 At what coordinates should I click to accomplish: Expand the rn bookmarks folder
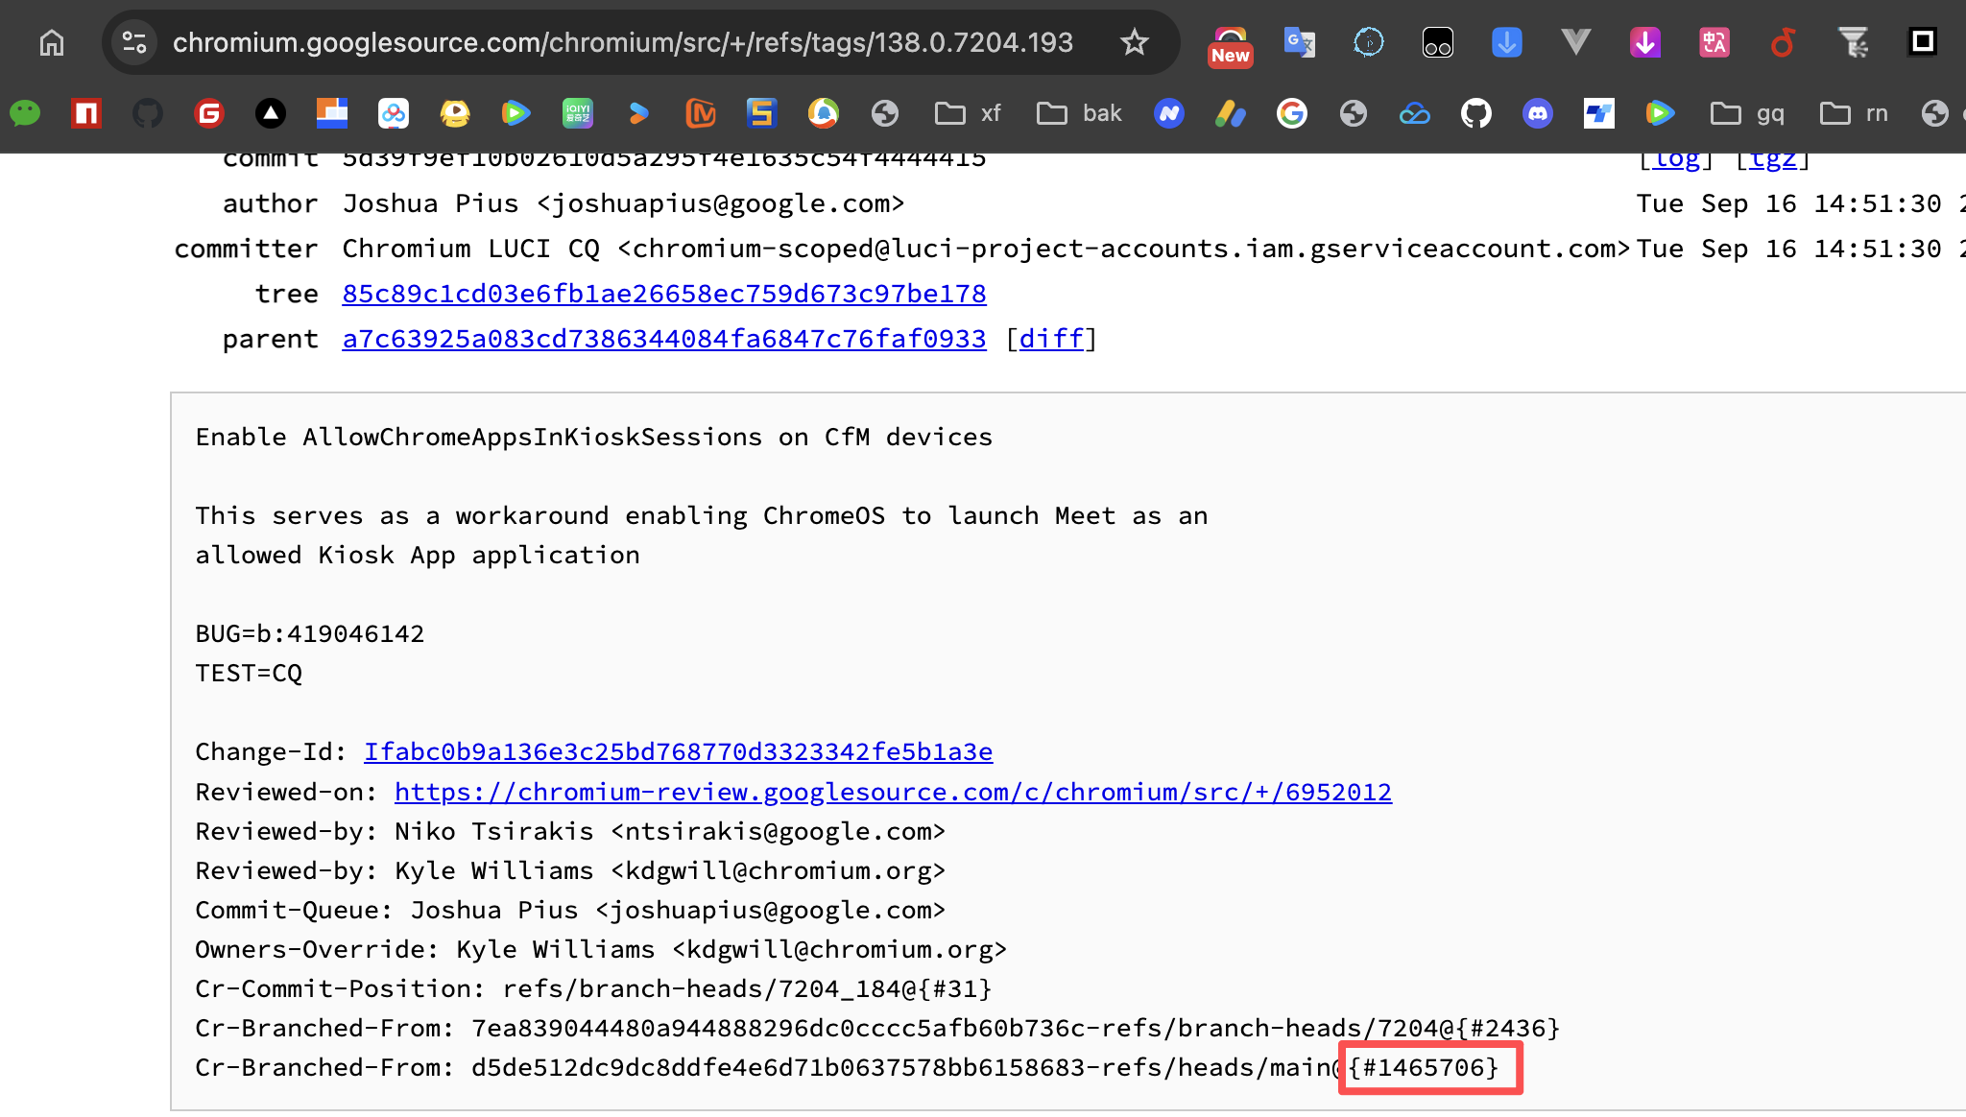point(1855,113)
